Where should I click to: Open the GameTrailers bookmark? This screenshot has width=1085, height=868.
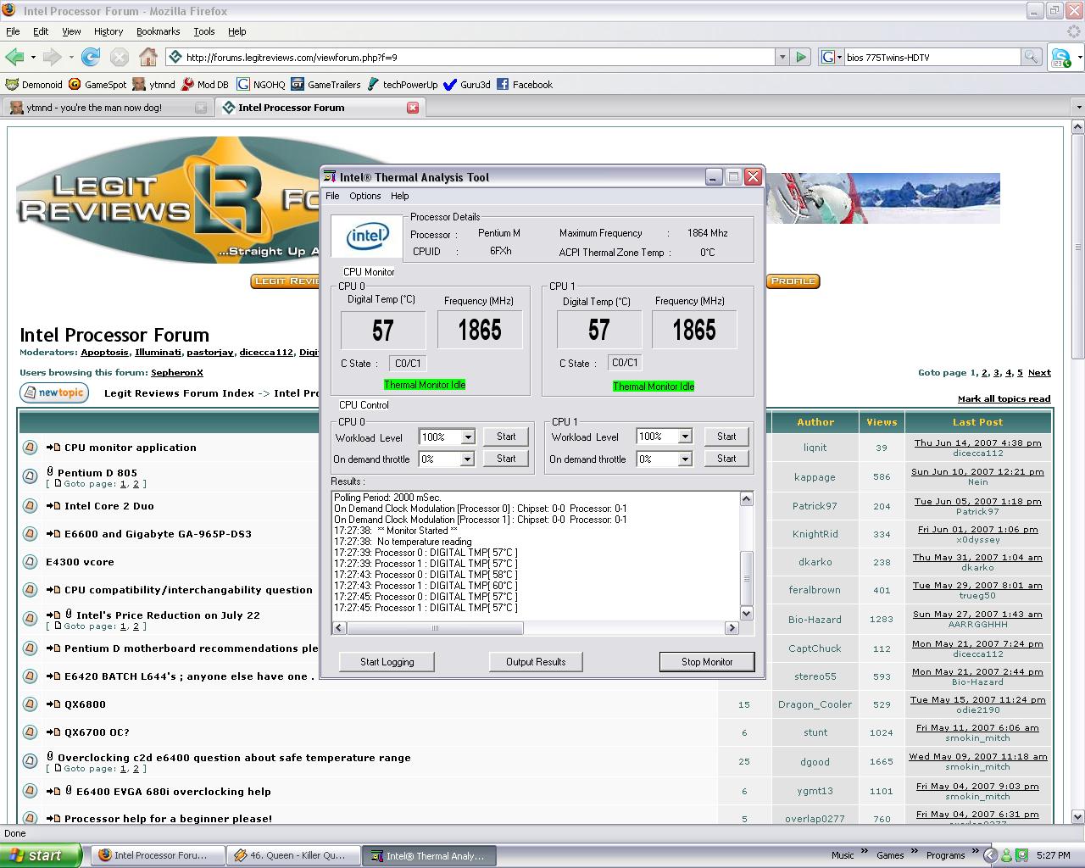325,85
